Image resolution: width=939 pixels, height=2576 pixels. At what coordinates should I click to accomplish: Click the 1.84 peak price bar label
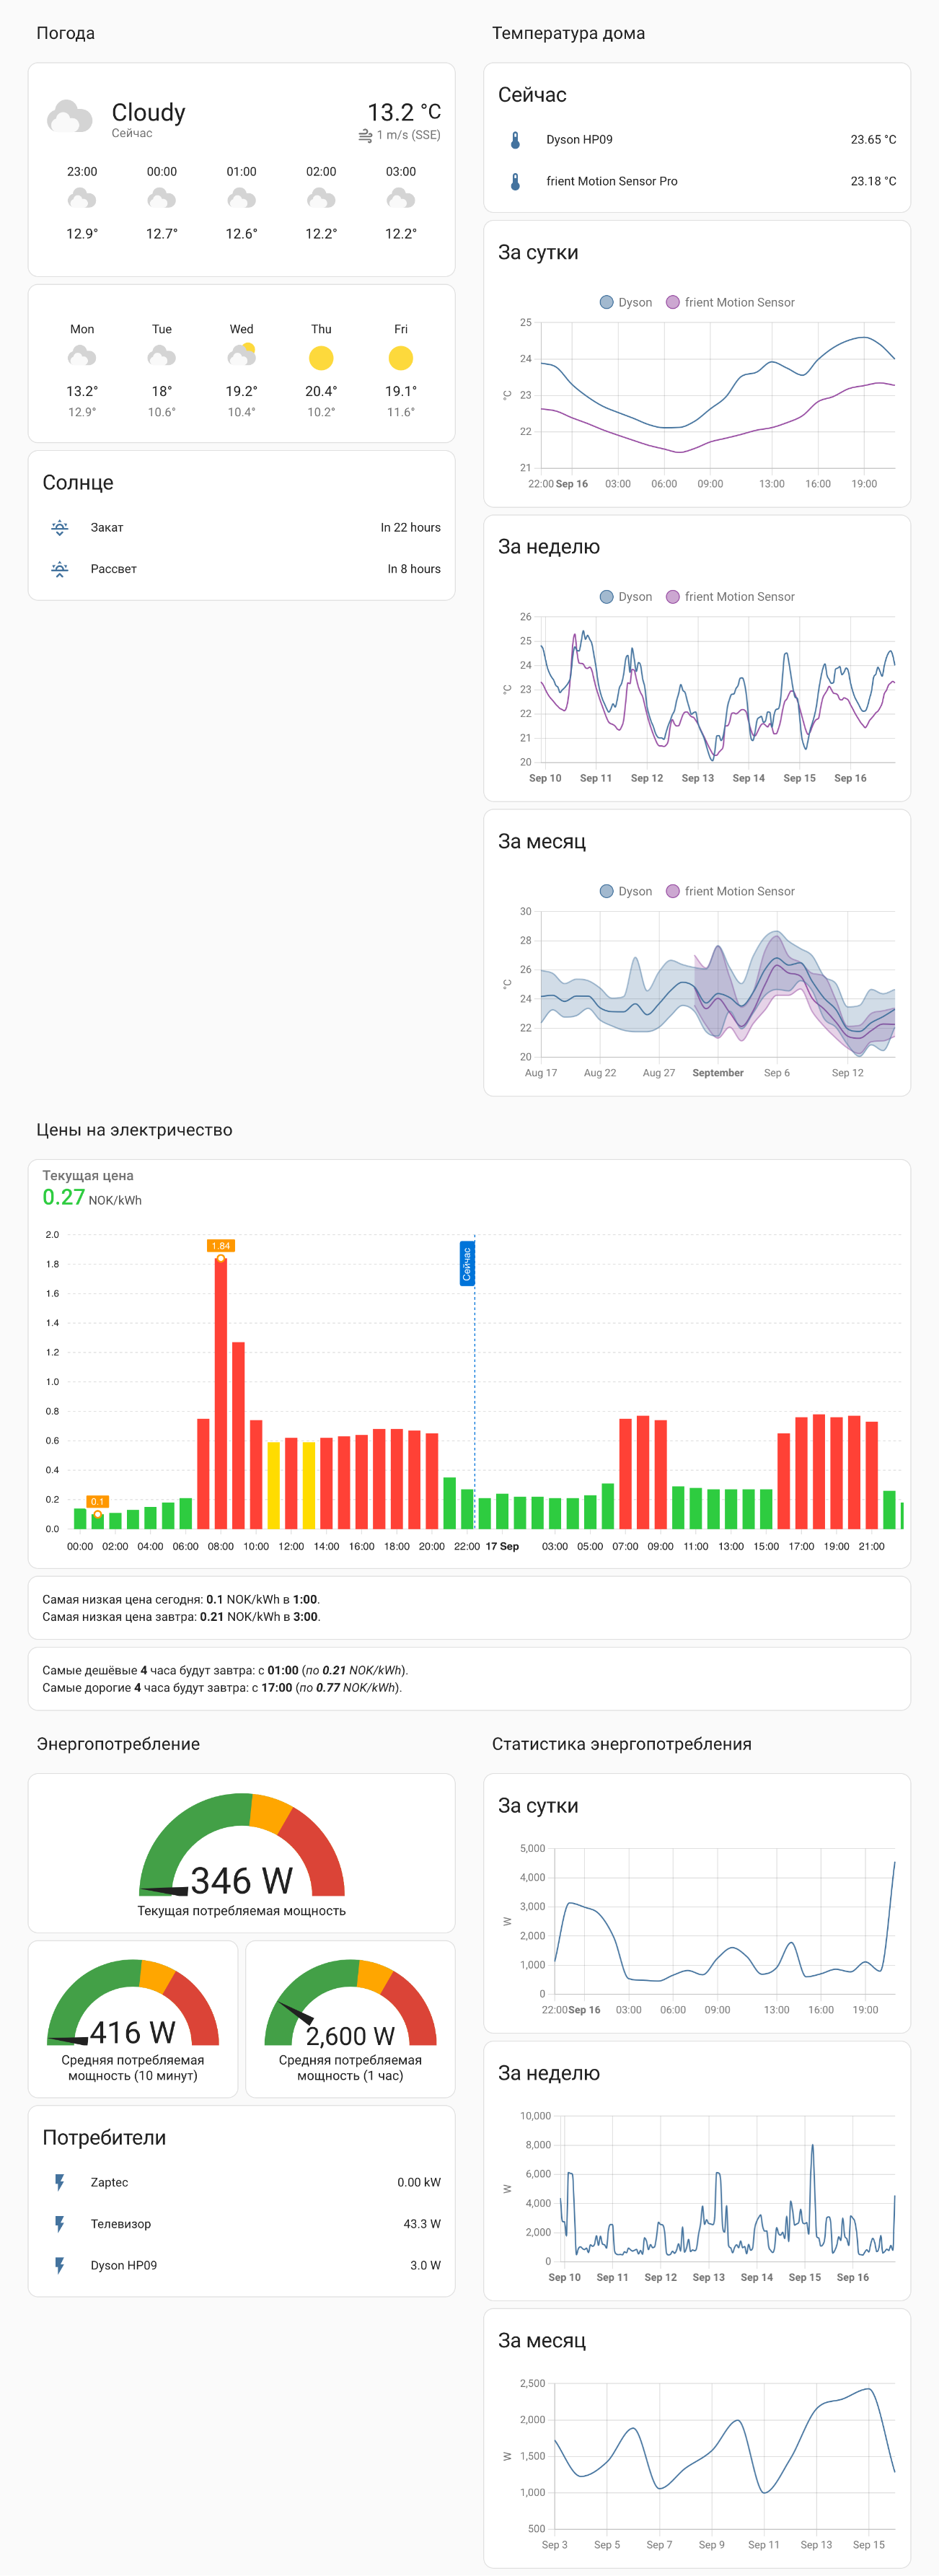(x=221, y=1246)
